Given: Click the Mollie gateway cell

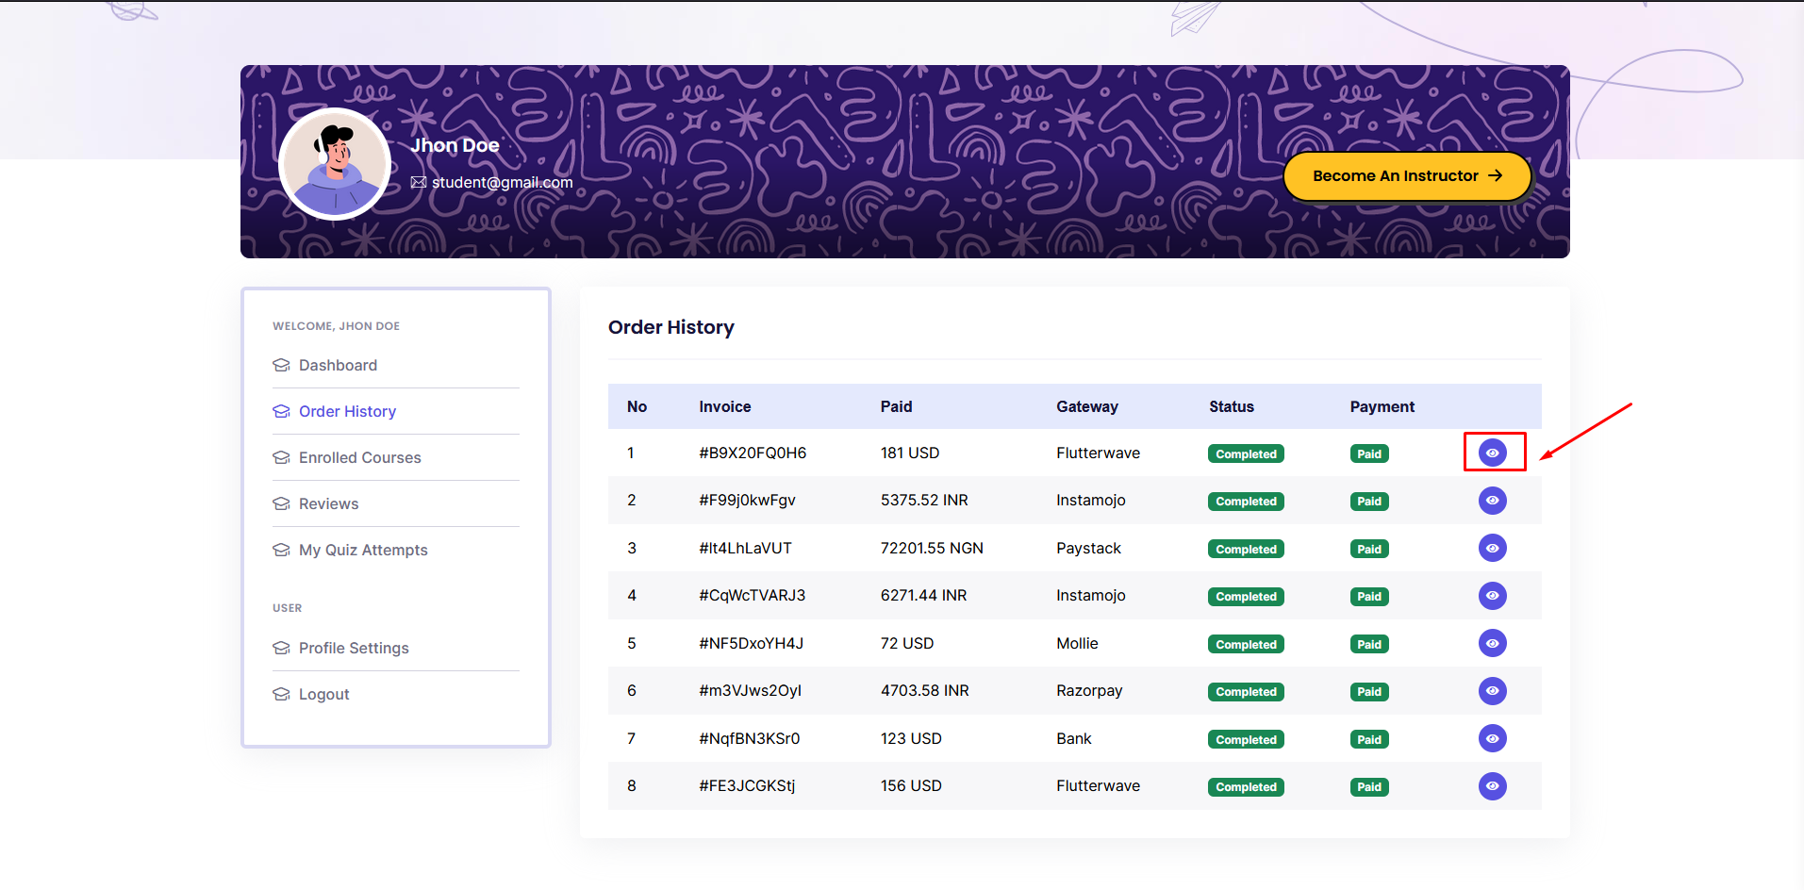Looking at the screenshot, I should [x=1077, y=643].
